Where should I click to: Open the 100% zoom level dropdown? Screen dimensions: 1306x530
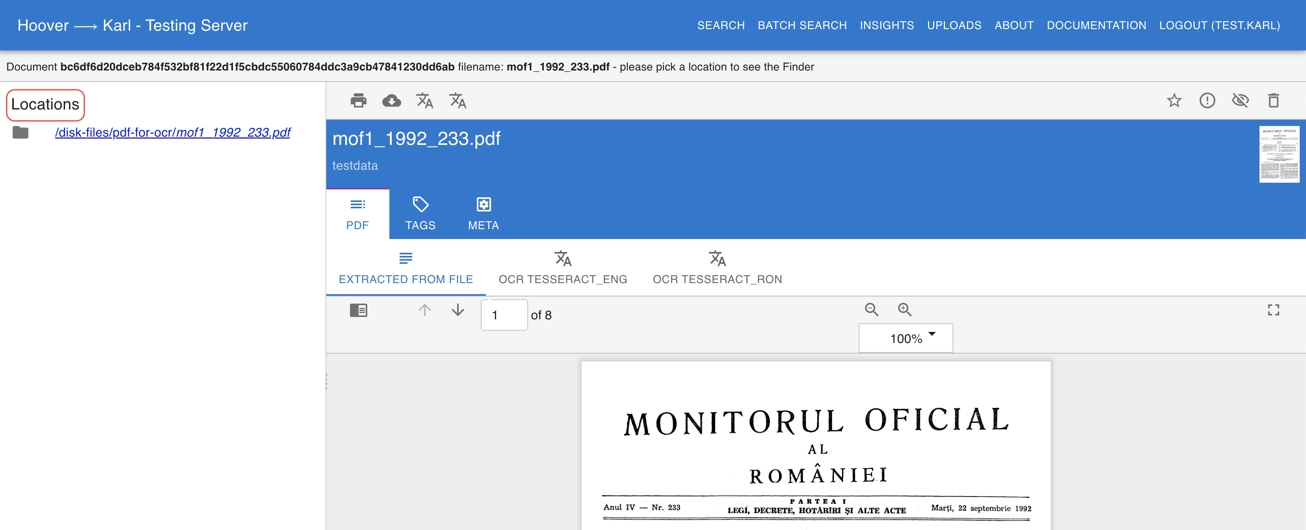pyautogui.click(x=906, y=338)
